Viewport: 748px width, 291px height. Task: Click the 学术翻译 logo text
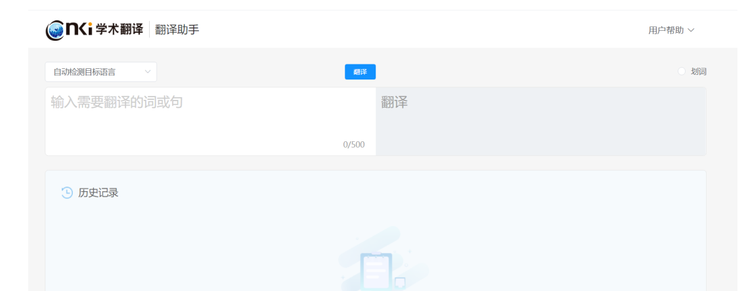pyautogui.click(x=119, y=30)
